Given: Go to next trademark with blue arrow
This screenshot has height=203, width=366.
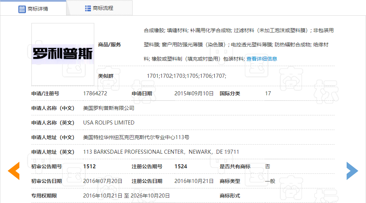Looking at the screenshot, I should coord(352,171).
